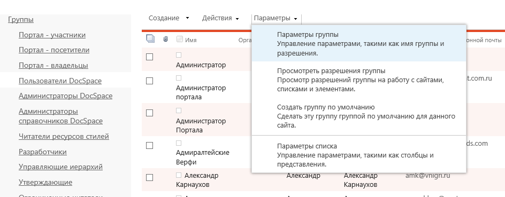
Task: Select Параметры списка menu entry
Action: tap(359, 155)
